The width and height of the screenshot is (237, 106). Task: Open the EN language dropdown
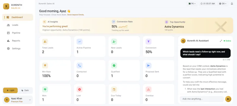click(223, 4)
